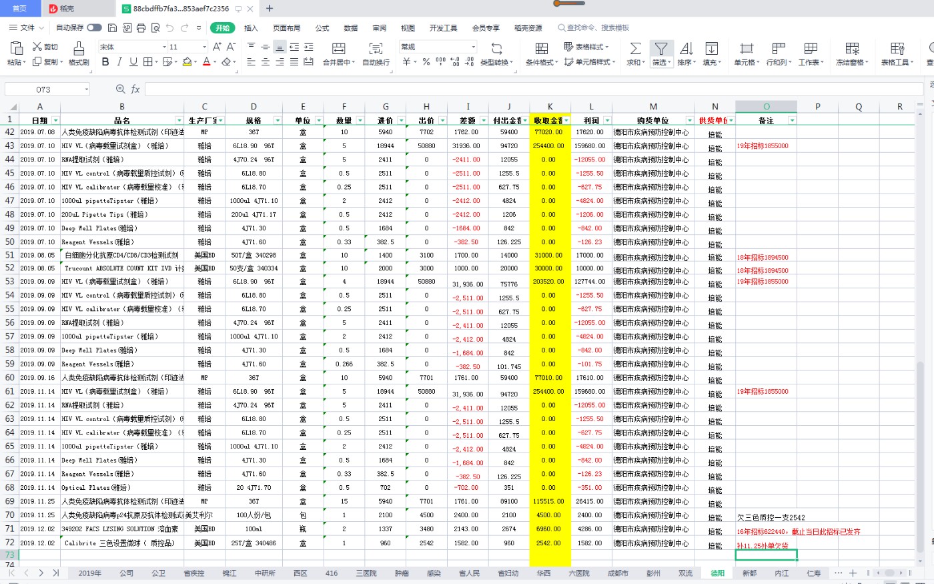This screenshot has width=934, height=584.
Task: Click the Merge and Center icon
Action: click(x=338, y=49)
